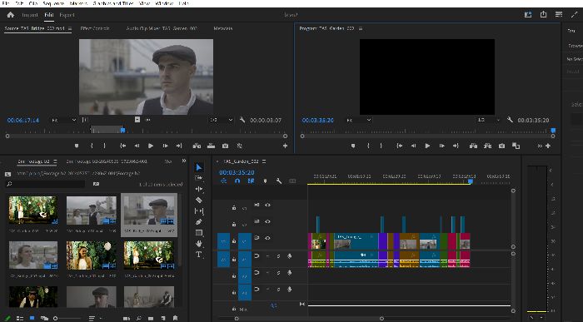
Task: Select the Slip tool
Action: [x=199, y=211]
